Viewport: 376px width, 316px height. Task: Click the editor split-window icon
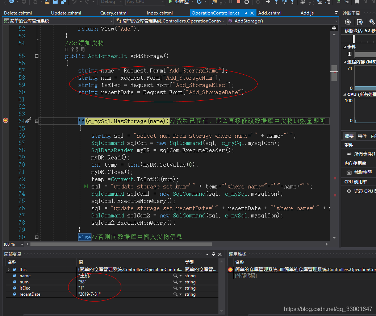point(334,28)
